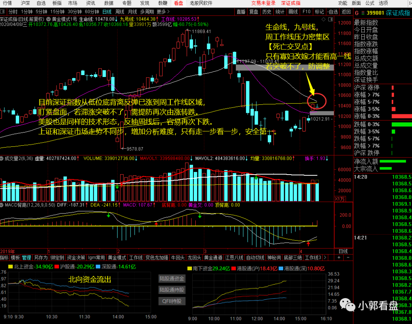Viewport: 412px width, 324px height.
Task: Click 绑定到 in the indicator bar
Action: click(57, 258)
